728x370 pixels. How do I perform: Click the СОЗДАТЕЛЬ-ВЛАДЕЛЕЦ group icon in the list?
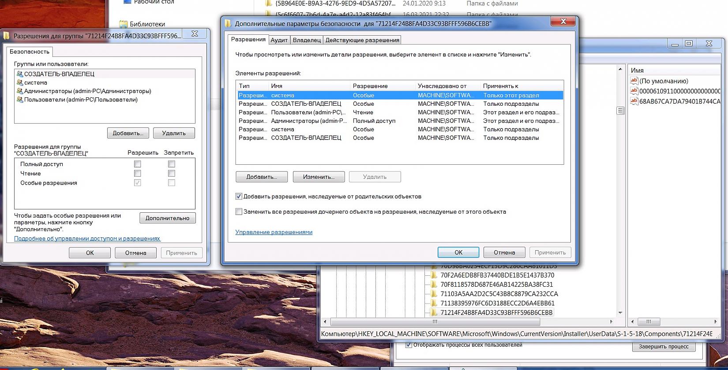click(19, 74)
